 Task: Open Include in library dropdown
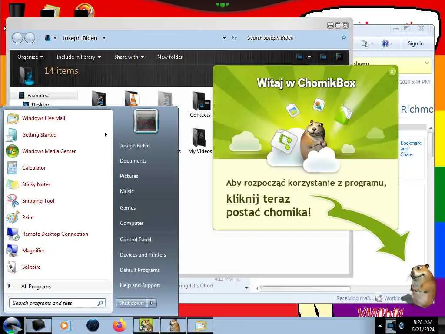(x=79, y=57)
